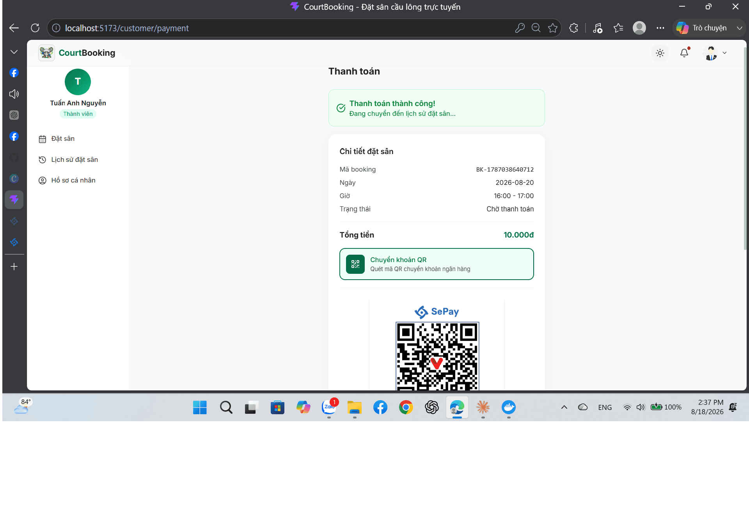Click the CourtBooking logo
749x516 pixels.
pos(77,53)
